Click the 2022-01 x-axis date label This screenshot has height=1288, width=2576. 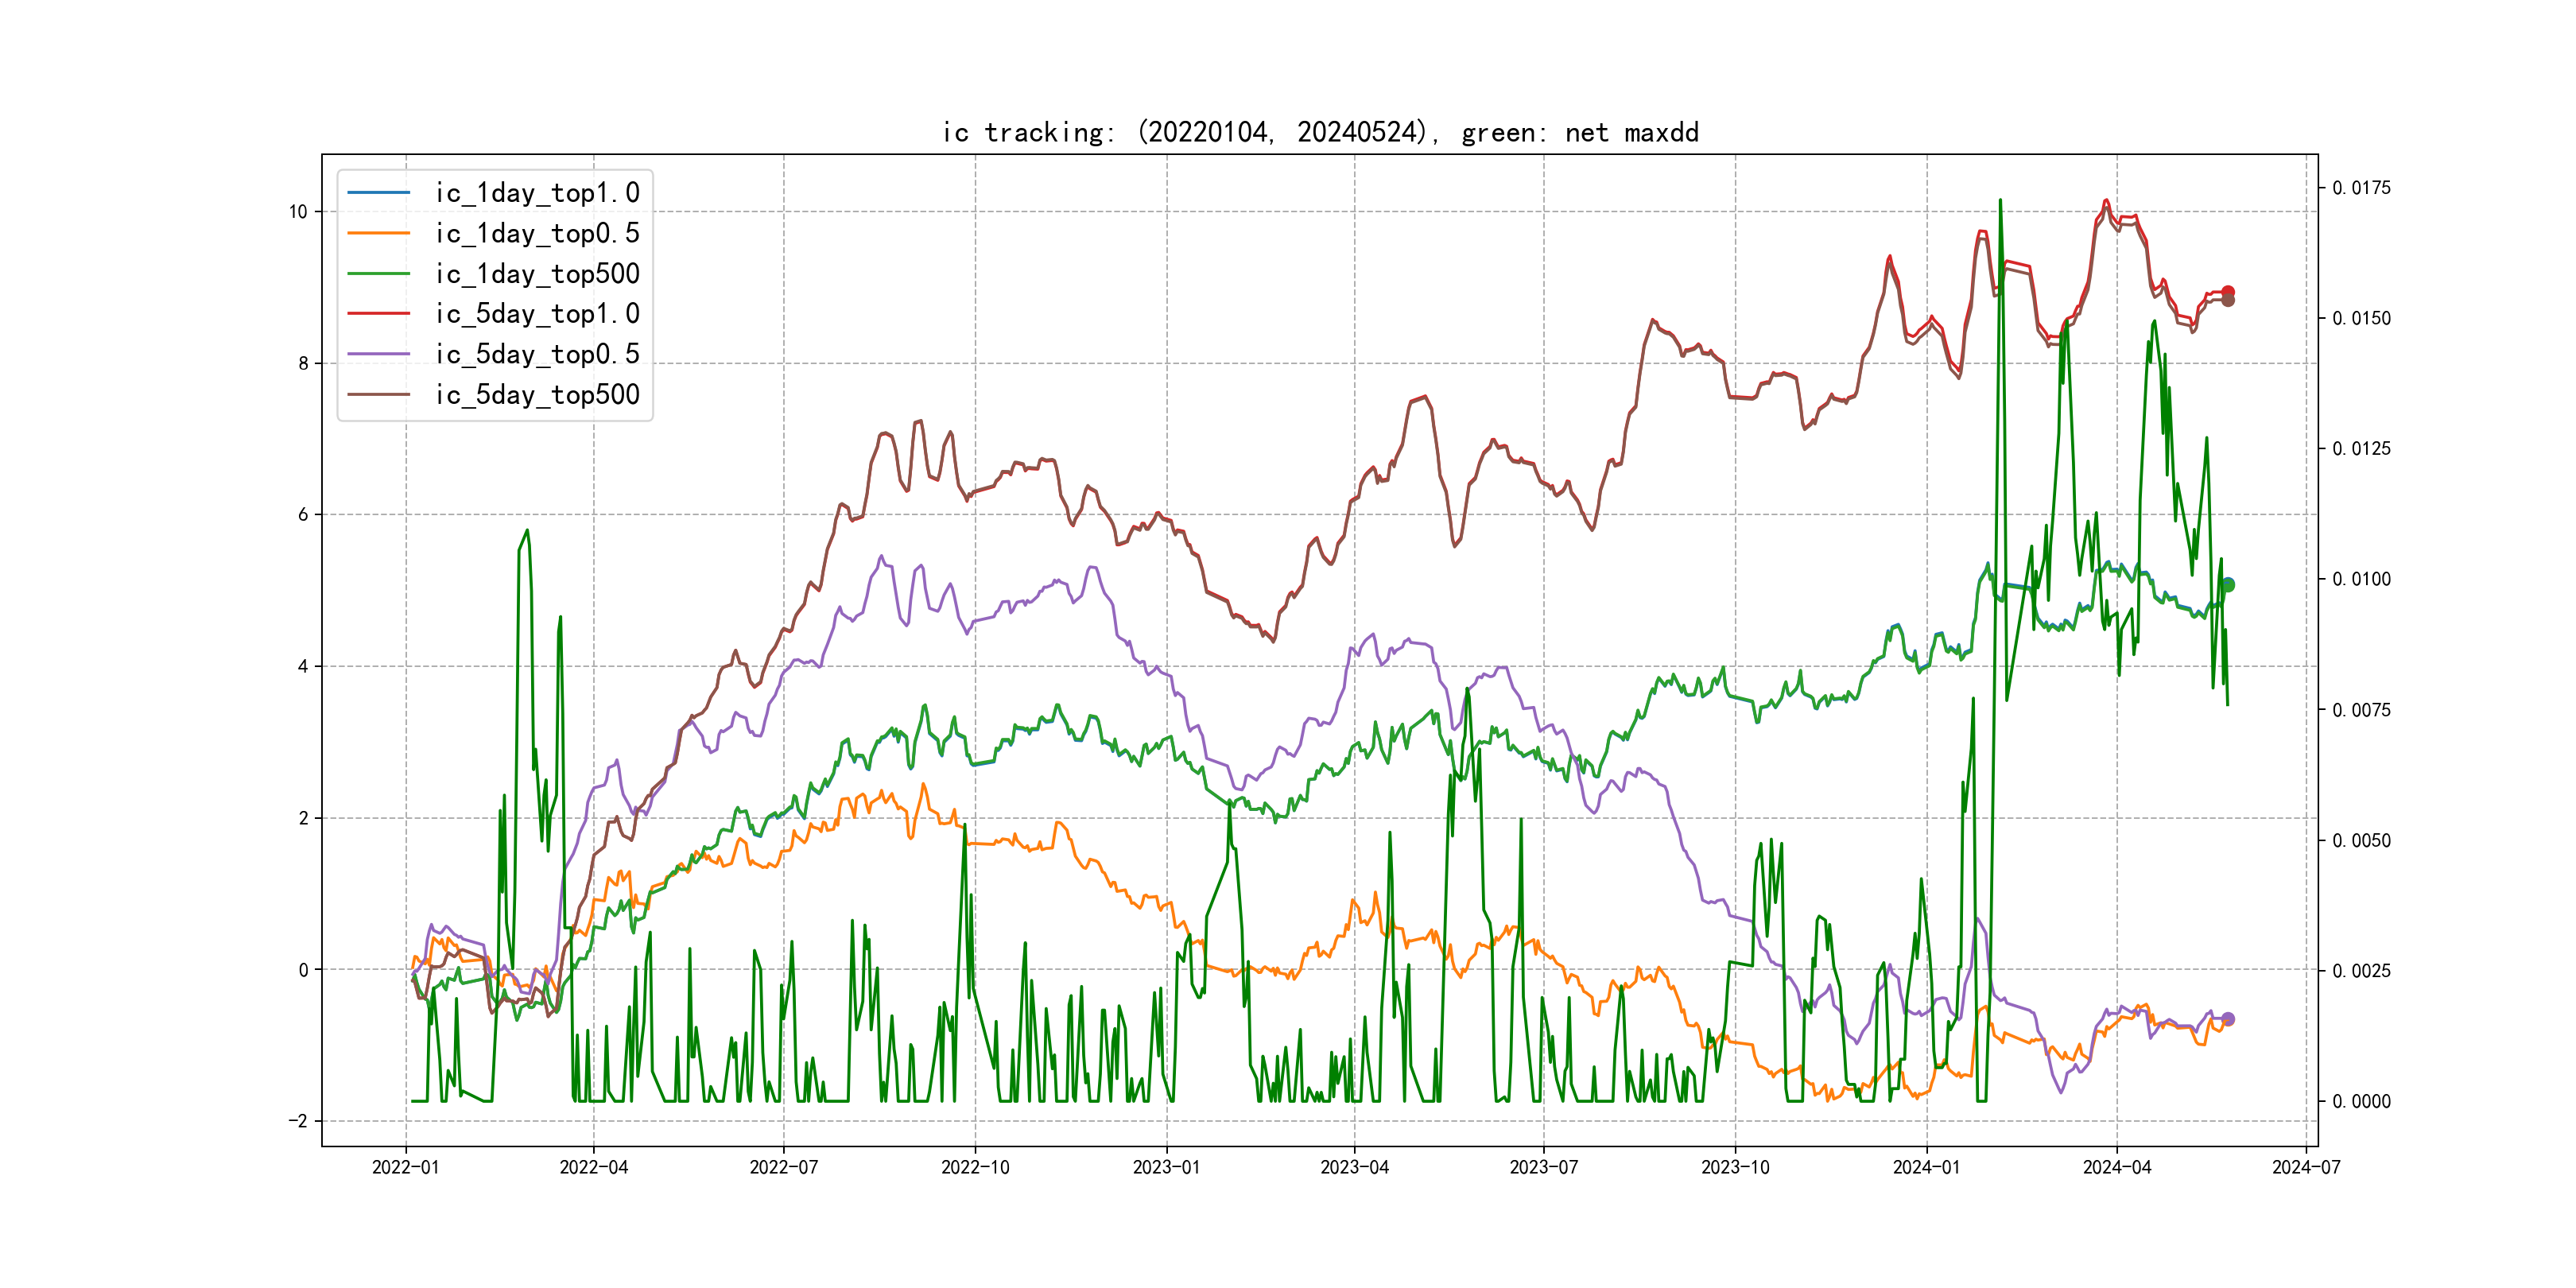(405, 1167)
